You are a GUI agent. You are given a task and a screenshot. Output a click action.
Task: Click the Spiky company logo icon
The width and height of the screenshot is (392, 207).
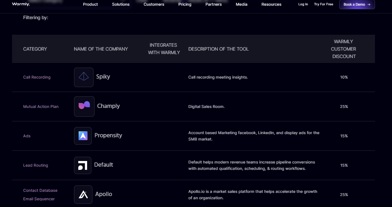(x=84, y=77)
